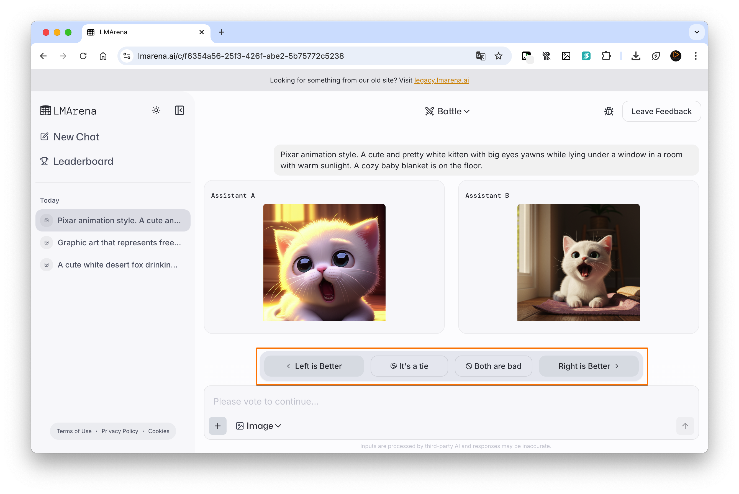Click the plus attachment button in input
The height and width of the screenshot is (494, 739).
click(217, 426)
